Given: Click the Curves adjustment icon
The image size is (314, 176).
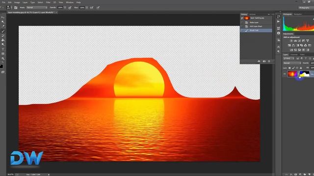Looking at the screenshot, I should coord(299,41).
